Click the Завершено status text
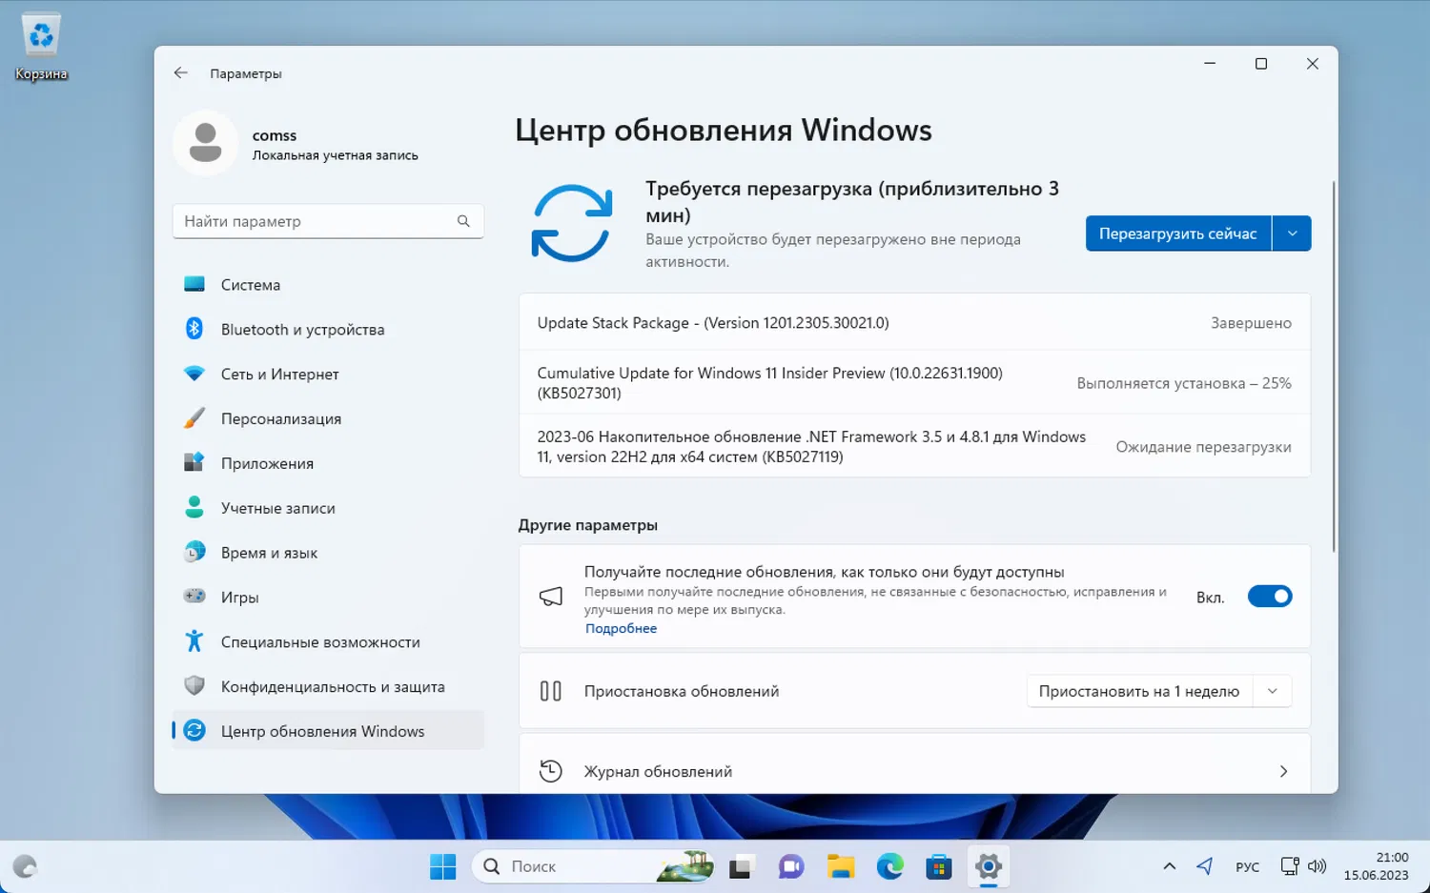The width and height of the screenshot is (1430, 893). click(x=1251, y=323)
